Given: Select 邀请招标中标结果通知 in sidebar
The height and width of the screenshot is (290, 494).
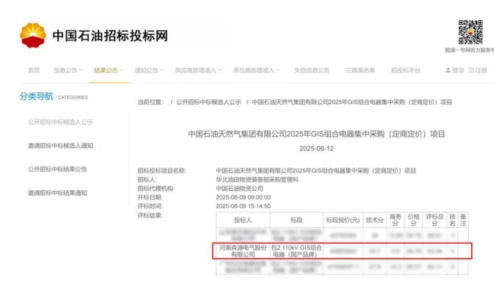Looking at the screenshot, I should 57,193.
